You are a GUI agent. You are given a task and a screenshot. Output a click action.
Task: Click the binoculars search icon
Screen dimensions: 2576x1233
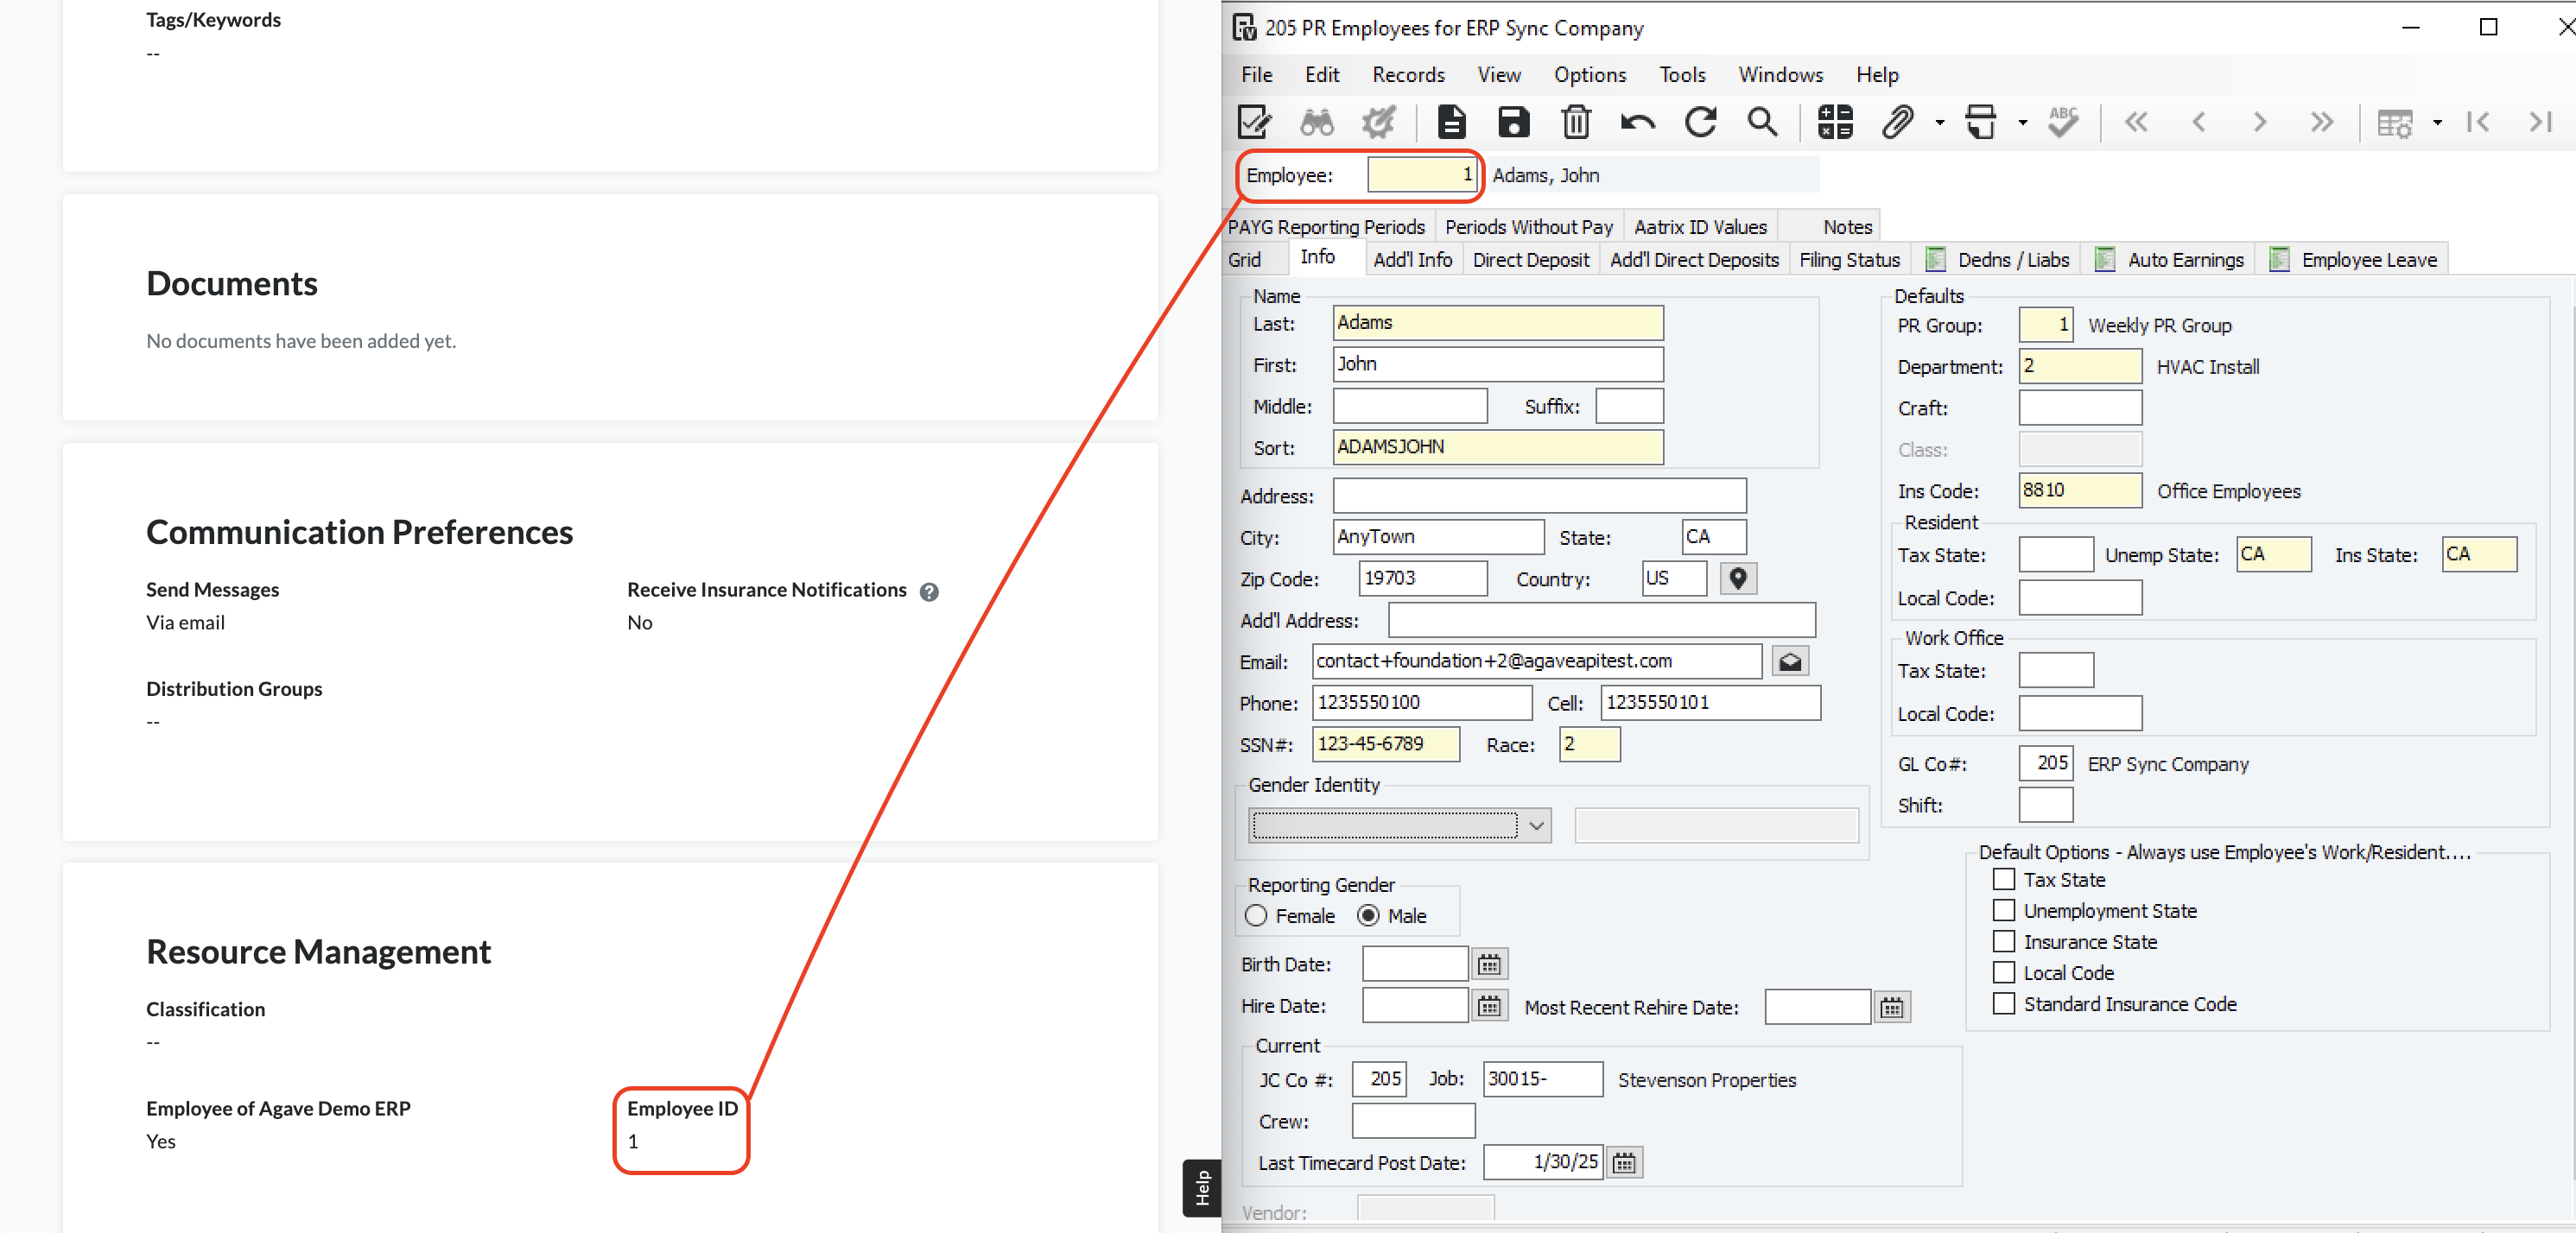tap(1316, 122)
